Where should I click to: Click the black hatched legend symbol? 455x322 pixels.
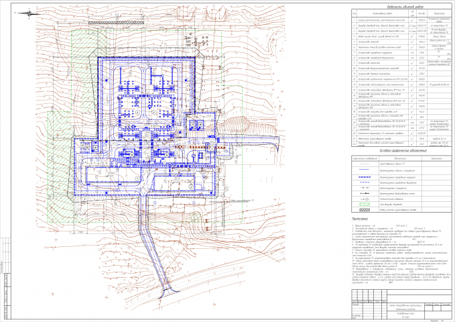[x=365, y=210]
